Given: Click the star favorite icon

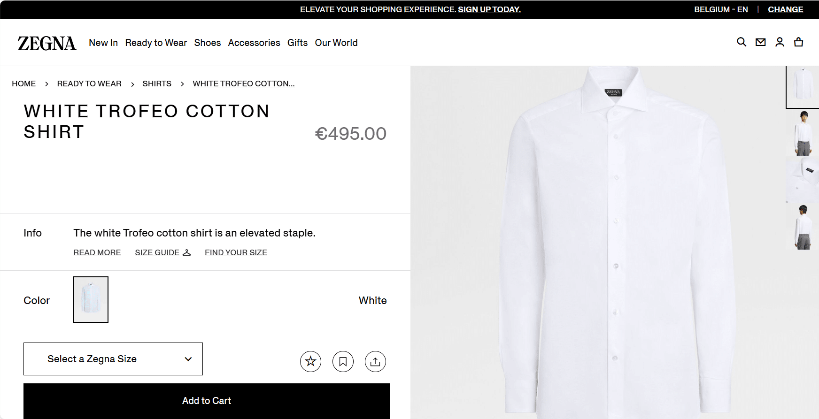Looking at the screenshot, I should pyautogui.click(x=310, y=361).
